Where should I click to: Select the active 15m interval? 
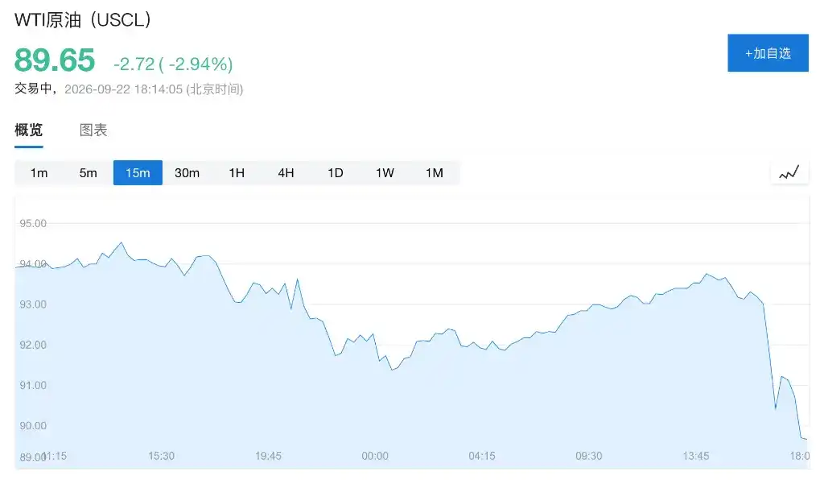(x=138, y=173)
